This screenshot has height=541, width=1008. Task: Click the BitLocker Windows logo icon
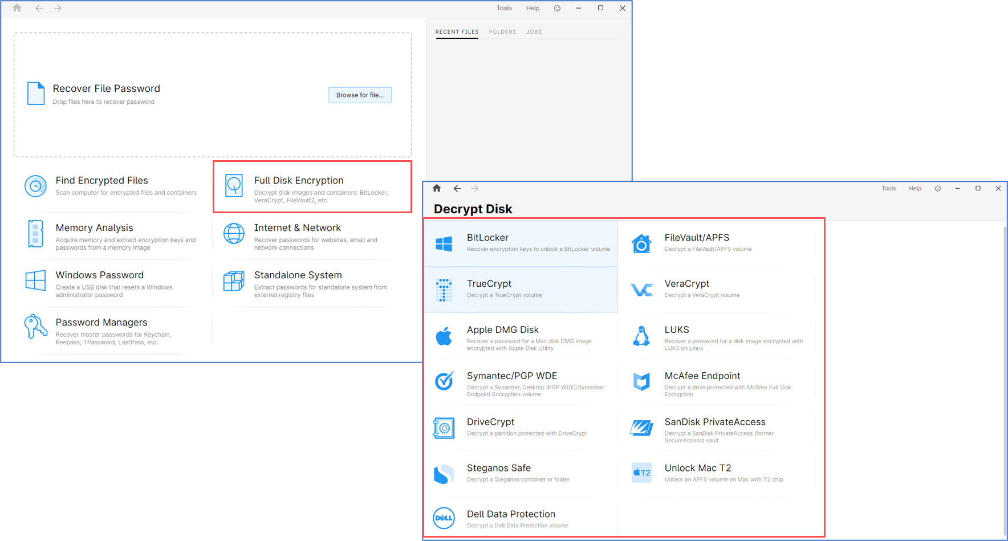444,243
